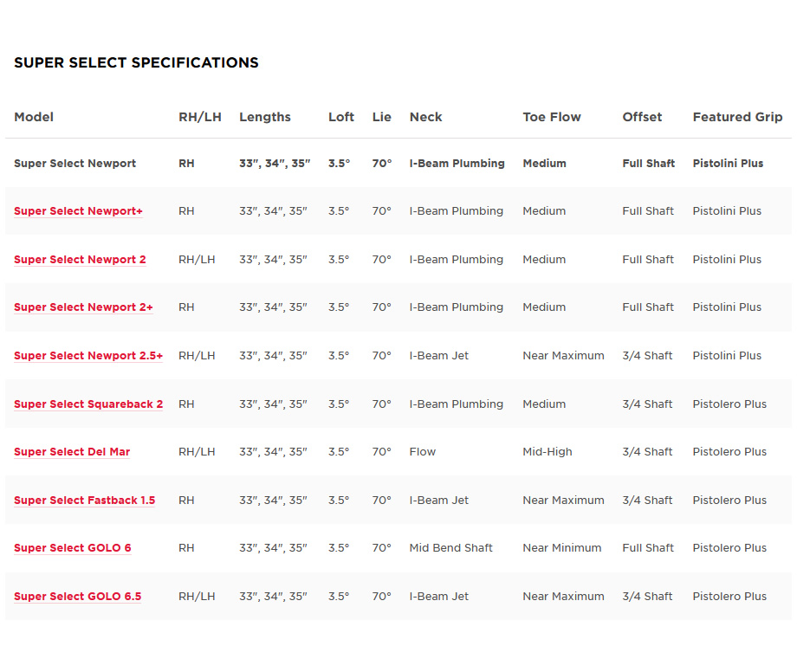The image size is (797, 659).
Task: Follow the Super Select Newport 2+ link
Action: pos(83,307)
